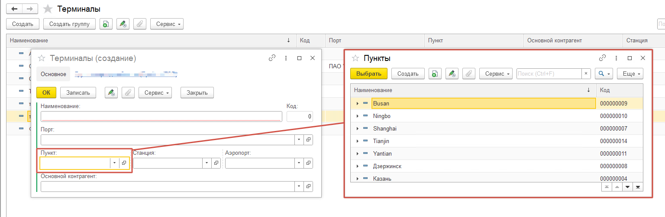Expand the Busan group in Пункты

[x=357, y=104]
